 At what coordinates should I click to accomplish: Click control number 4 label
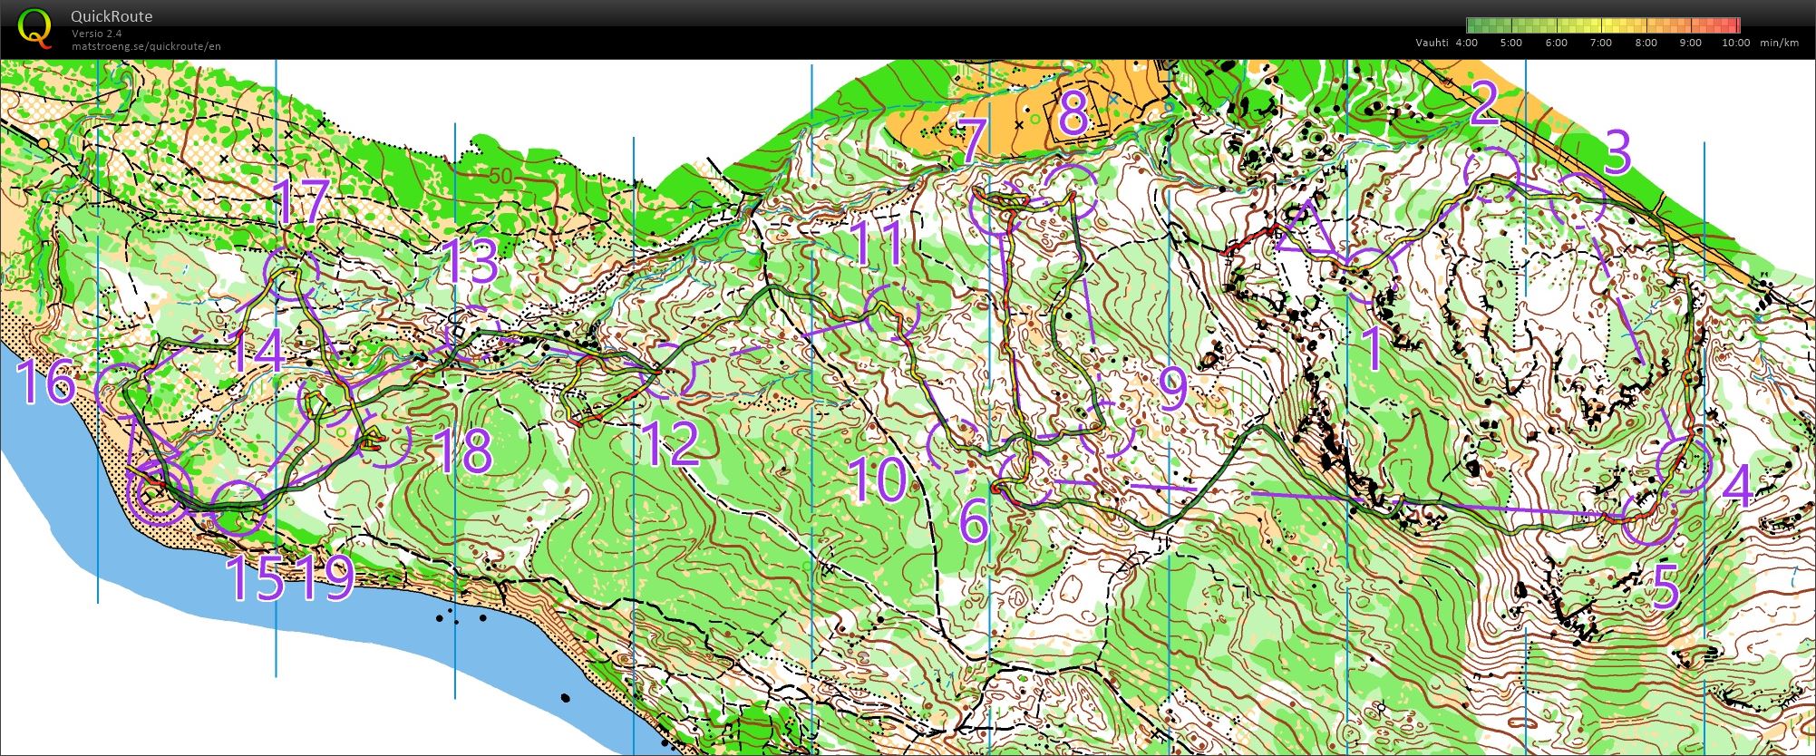(x=1736, y=487)
